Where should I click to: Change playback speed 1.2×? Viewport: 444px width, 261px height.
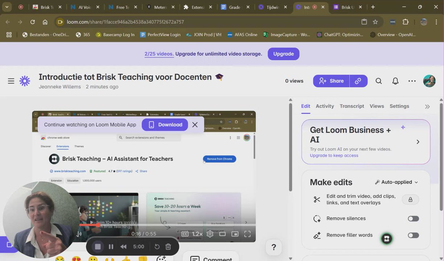point(197,234)
